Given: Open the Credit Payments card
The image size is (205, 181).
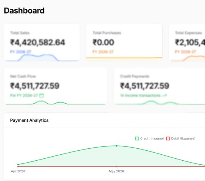Looking at the screenshot, I should point(159,86).
